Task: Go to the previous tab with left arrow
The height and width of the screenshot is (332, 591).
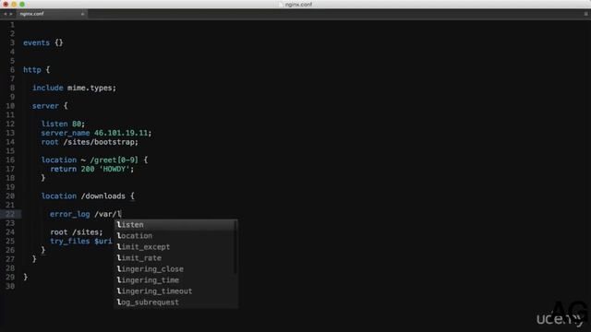Action: click(5, 14)
